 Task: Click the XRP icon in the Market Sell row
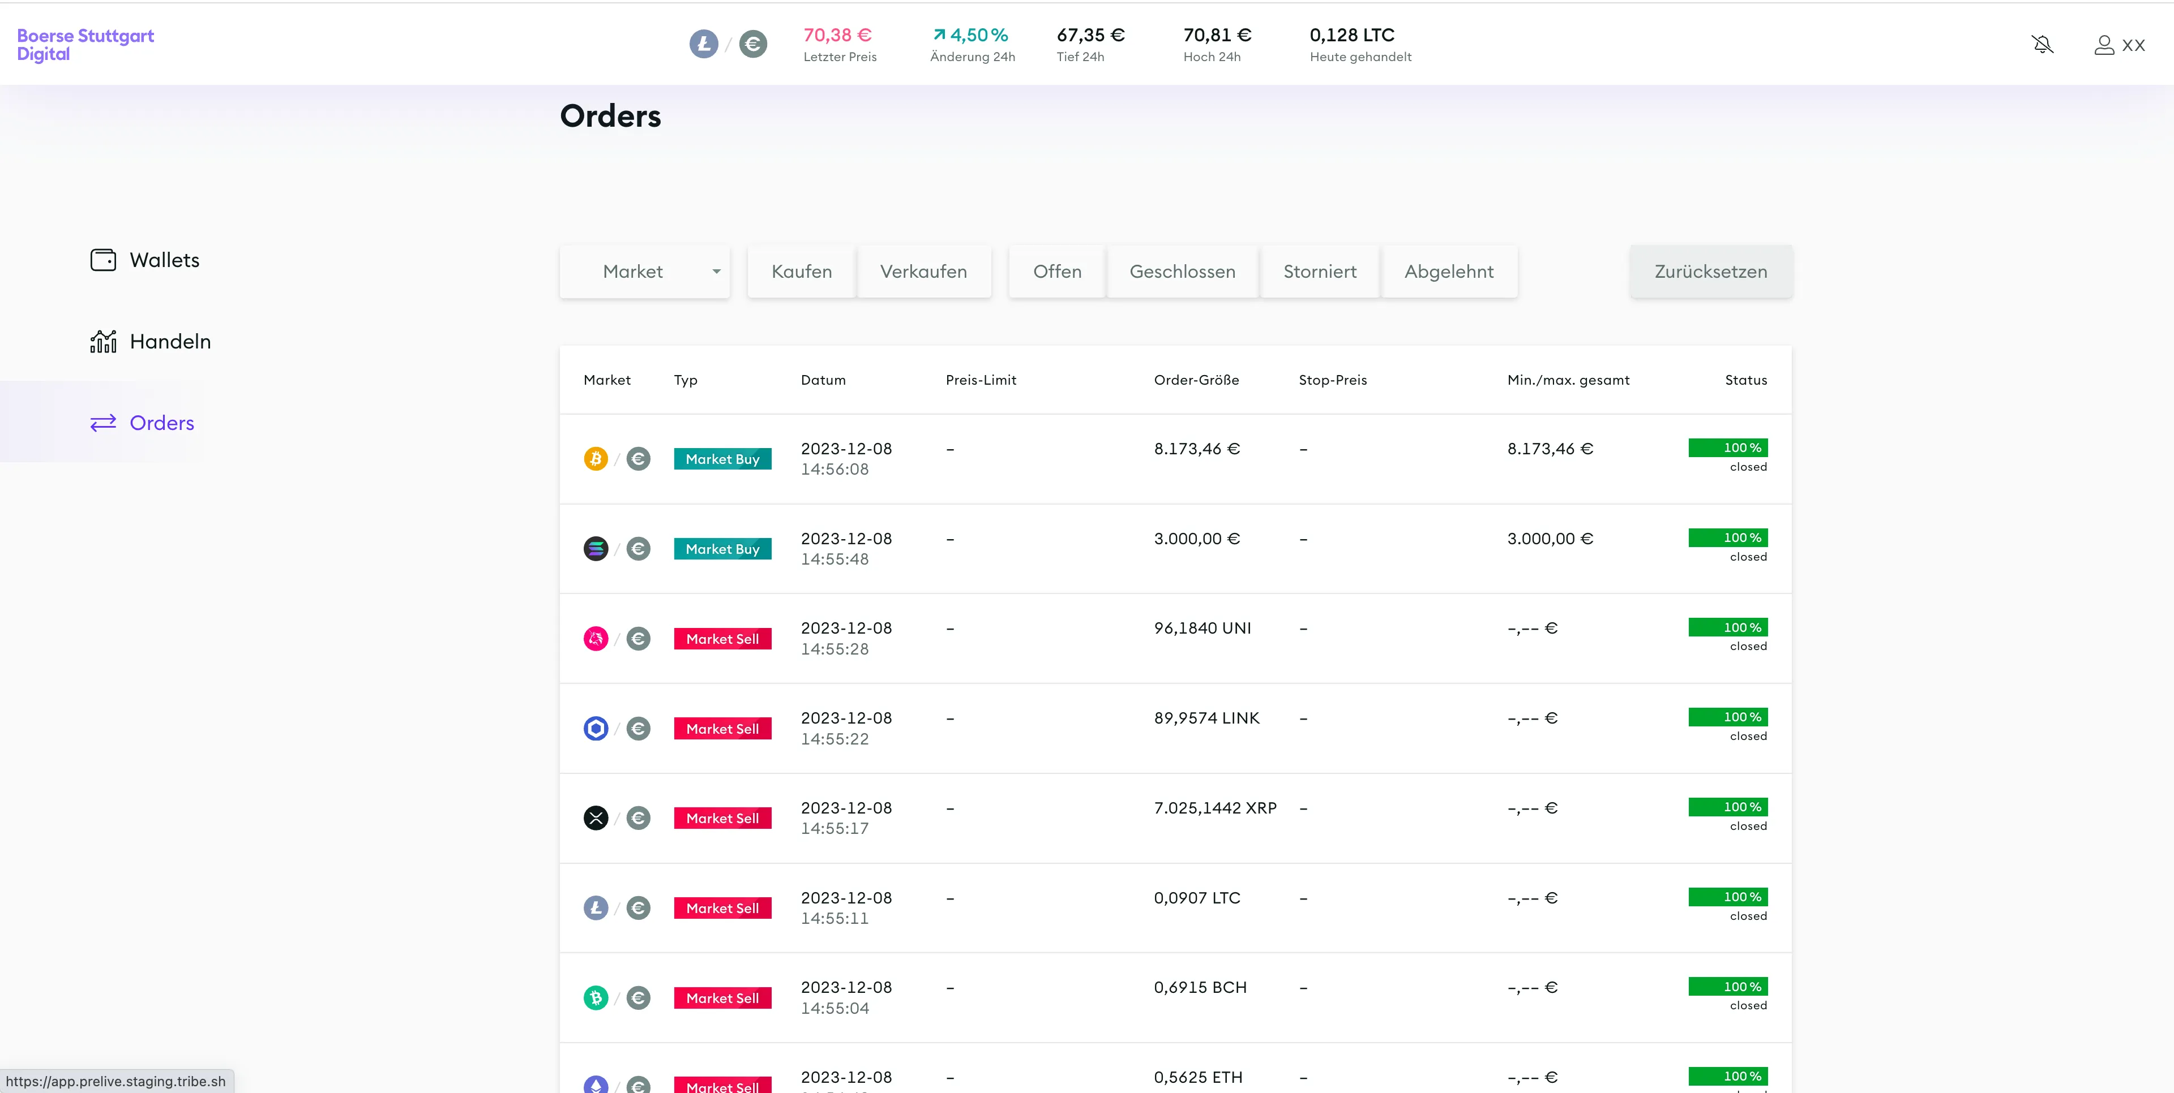597,818
